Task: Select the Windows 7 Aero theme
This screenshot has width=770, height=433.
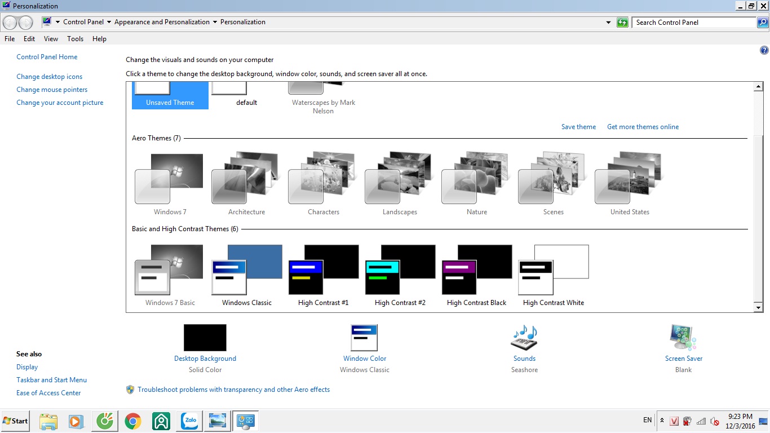Action: click(170, 184)
